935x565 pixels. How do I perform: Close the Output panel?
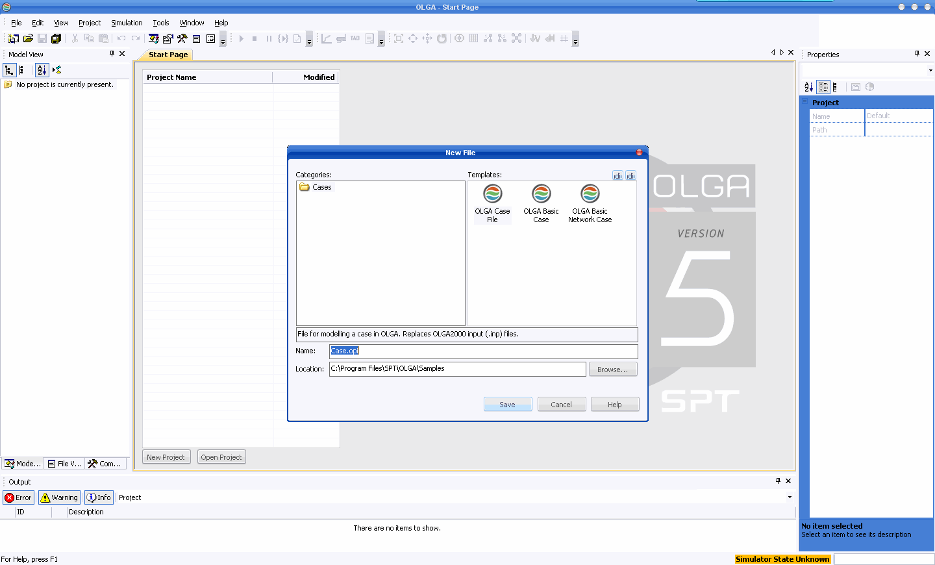788,481
